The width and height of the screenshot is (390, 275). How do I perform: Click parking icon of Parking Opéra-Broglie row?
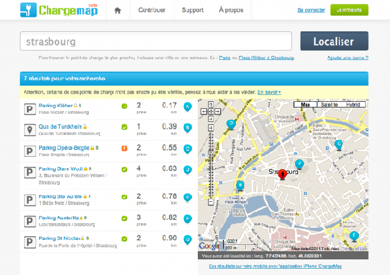(29, 151)
